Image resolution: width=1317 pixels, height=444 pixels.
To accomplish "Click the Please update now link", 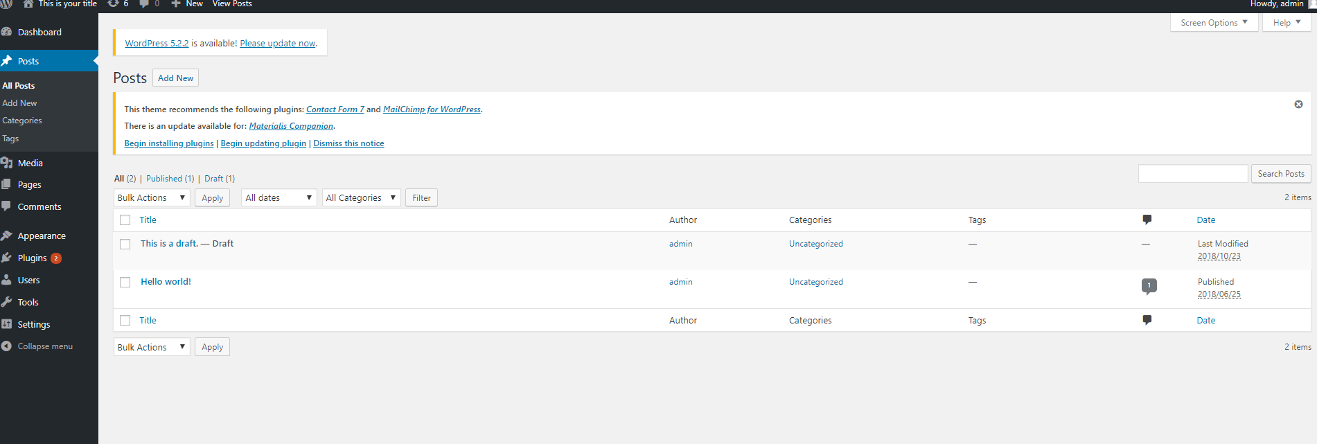I will coord(278,43).
